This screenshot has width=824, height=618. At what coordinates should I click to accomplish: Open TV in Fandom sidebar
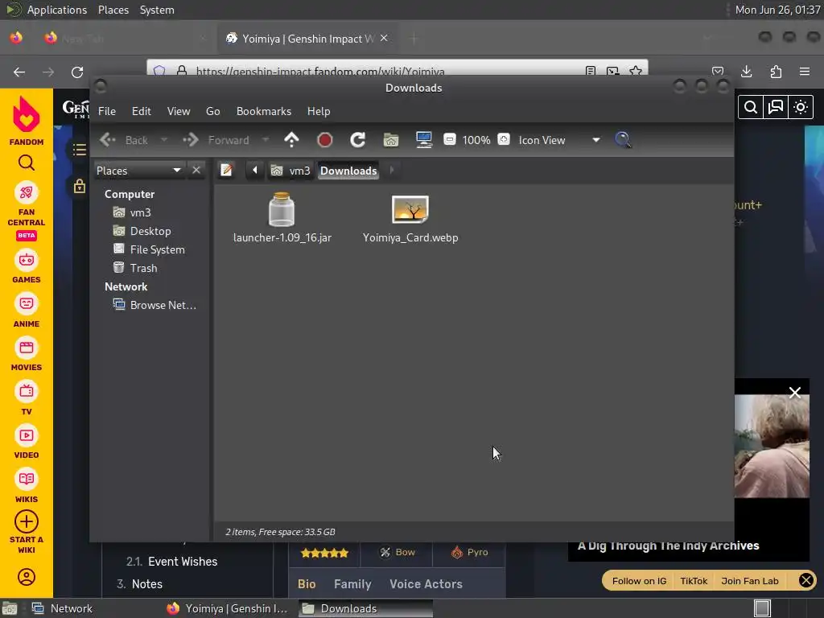pyautogui.click(x=27, y=399)
